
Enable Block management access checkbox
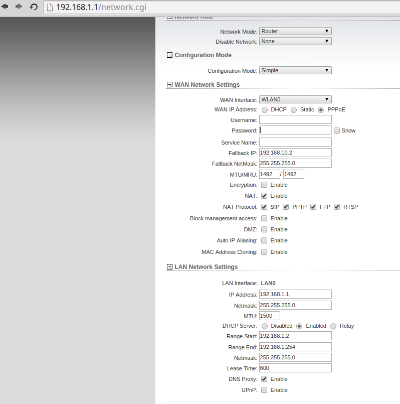264,218
